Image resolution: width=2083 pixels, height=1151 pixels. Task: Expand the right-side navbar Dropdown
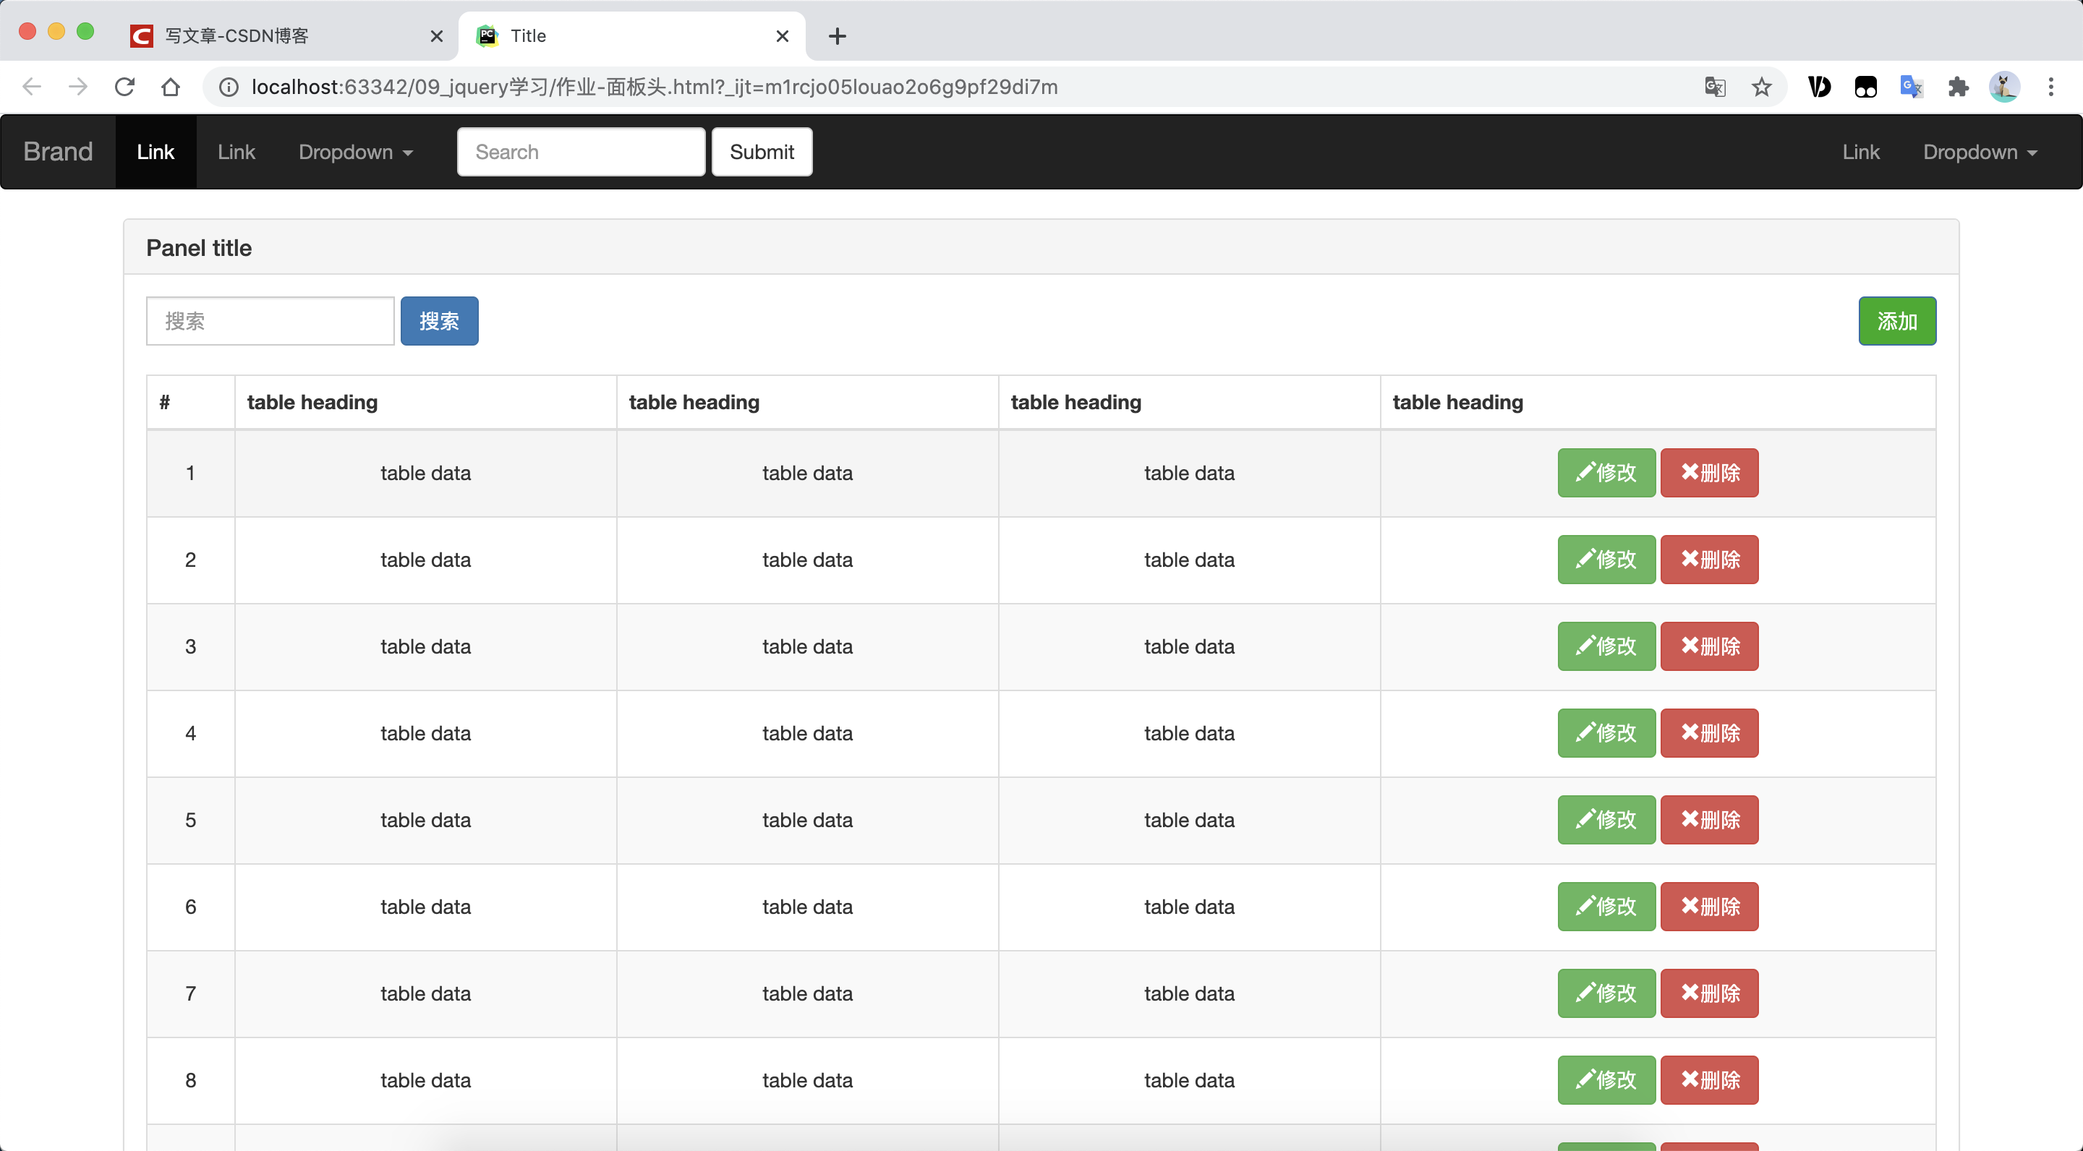pos(1980,152)
